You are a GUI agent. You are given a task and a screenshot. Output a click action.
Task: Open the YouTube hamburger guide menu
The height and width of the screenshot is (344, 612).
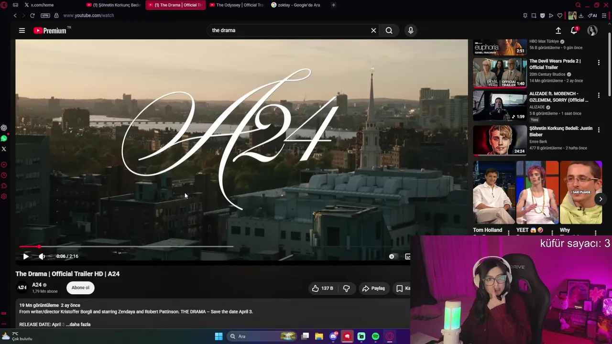(x=22, y=31)
